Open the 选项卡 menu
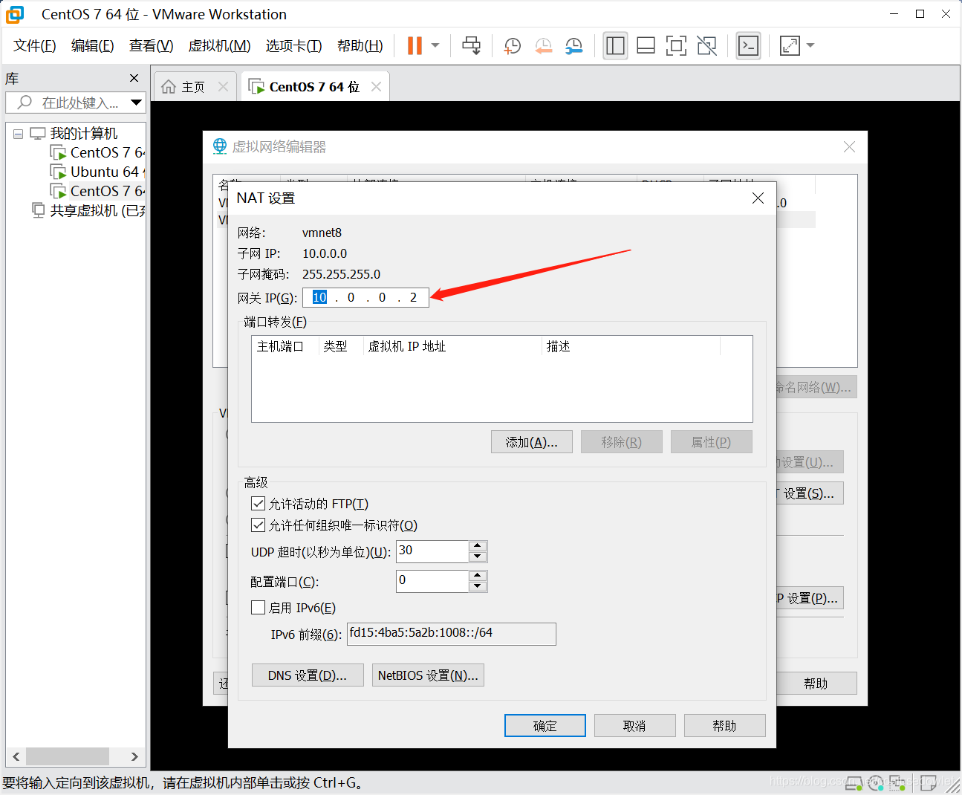 tap(294, 46)
